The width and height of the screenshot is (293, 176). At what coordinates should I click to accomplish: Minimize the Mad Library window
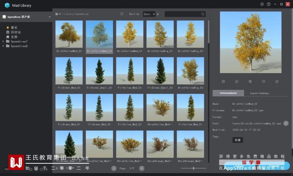(x=275, y=4)
